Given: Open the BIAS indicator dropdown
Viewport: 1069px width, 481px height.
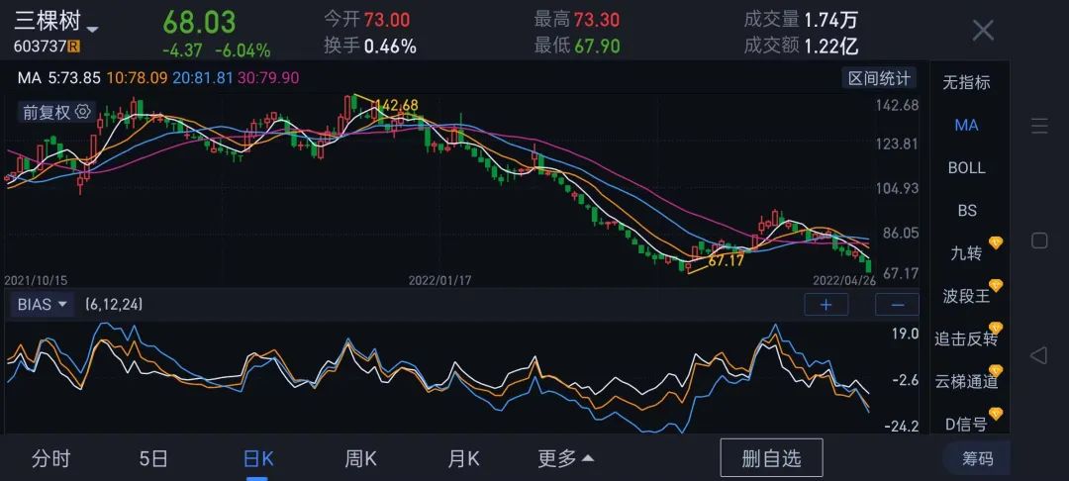Looking at the screenshot, I should 42,305.
